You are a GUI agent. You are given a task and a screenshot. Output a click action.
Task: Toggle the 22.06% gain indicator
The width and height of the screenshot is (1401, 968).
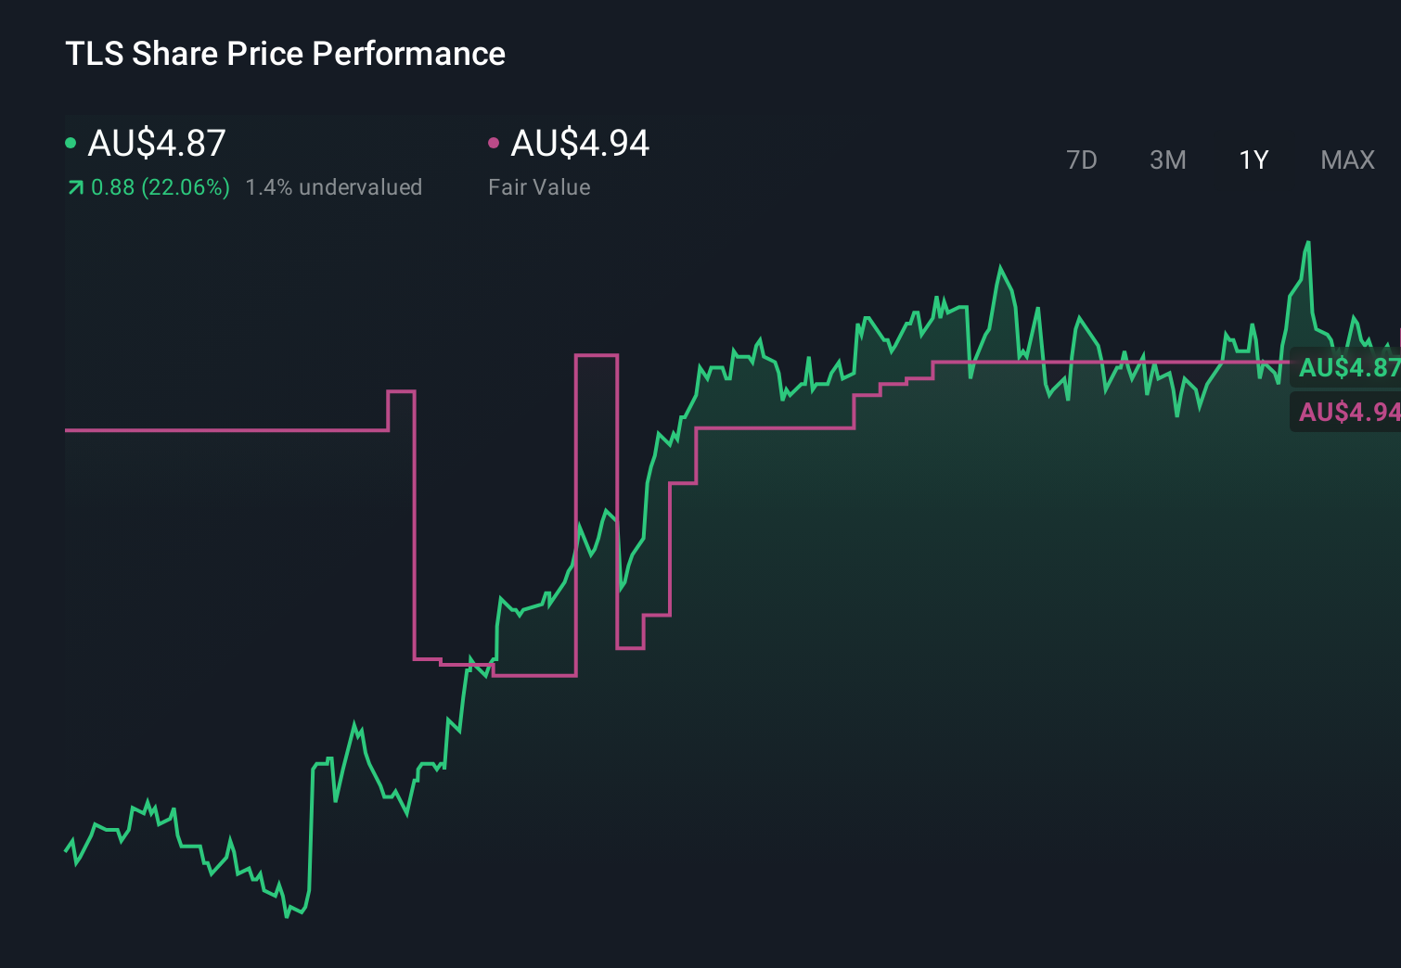point(161,186)
